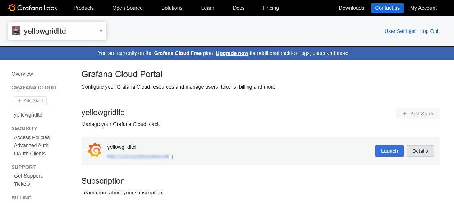Open the Products menu

click(x=83, y=8)
